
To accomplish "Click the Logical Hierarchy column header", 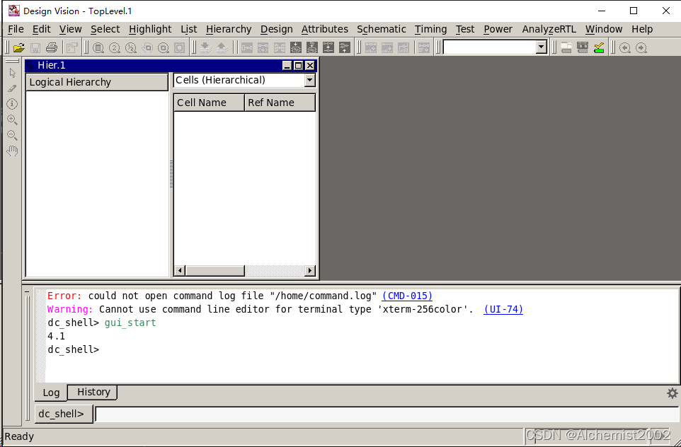I will [x=97, y=82].
